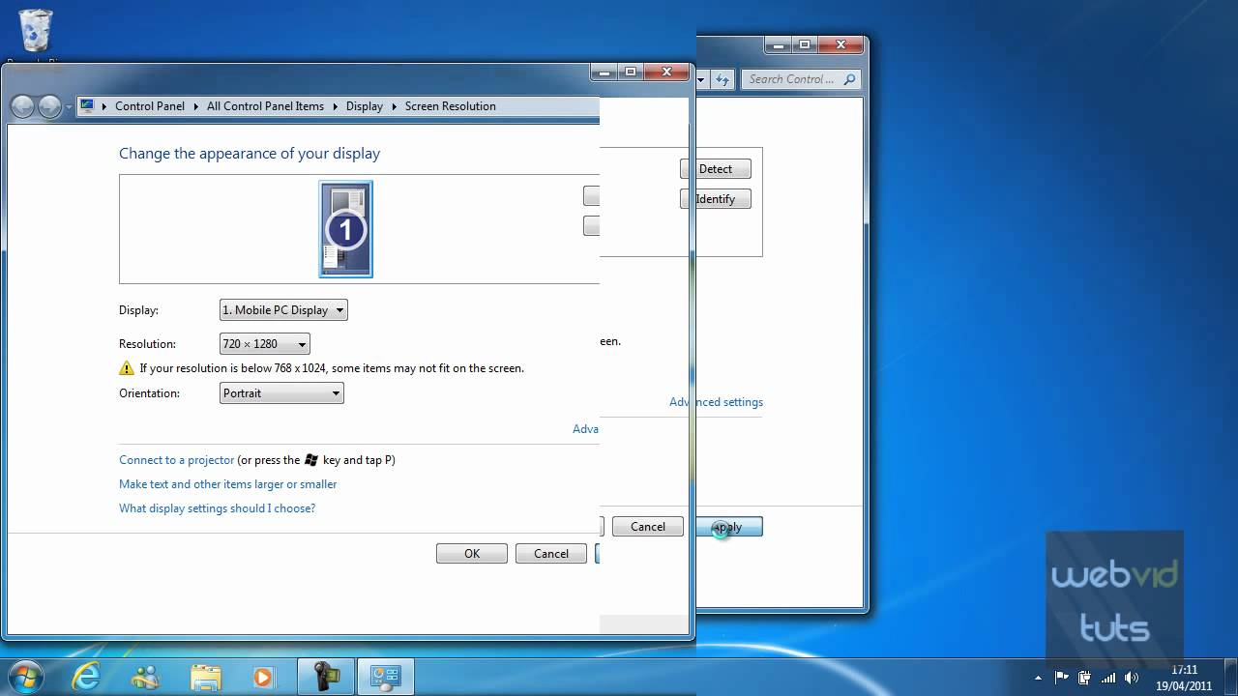Screen dimensions: 1238x696
Task: Select 'Screen Resolution' breadcrumb item
Action: point(450,106)
